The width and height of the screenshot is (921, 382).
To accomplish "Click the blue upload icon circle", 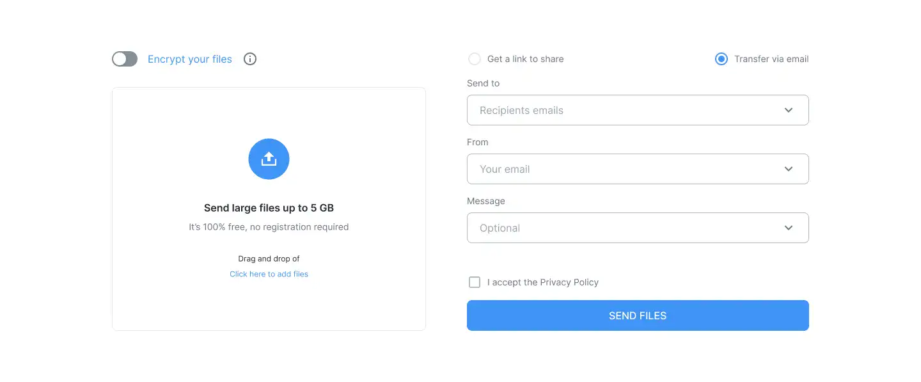I will click(269, 159).
